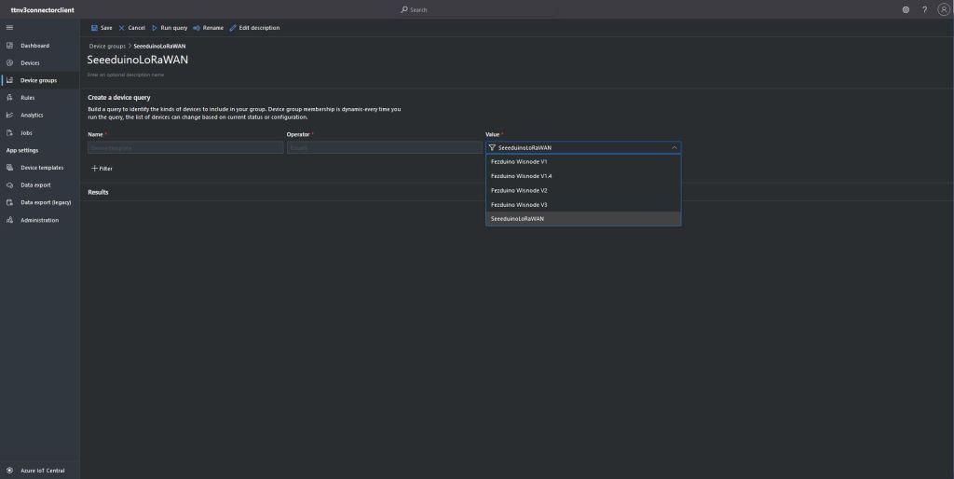Open the Name device template dropdown

point(184,147)
